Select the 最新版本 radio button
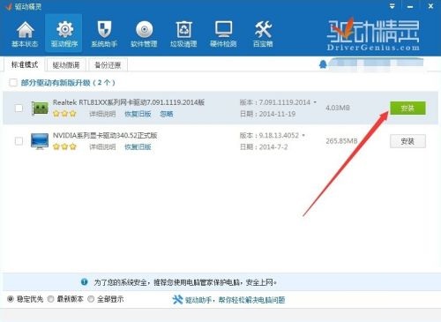This screenshot has width=441, height=322. pyautogui.click(x=51, y=299)
